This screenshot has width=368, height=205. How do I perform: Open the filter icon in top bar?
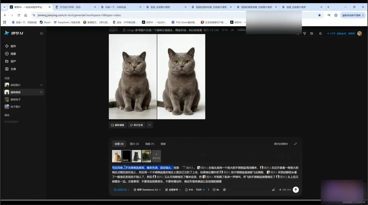pos(305,33)
